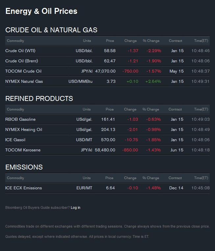Select NYMEX Natural Gas commodity
The width and height of the screenshot is (215, 251).
pyautogui.click(x=24, y=81)
